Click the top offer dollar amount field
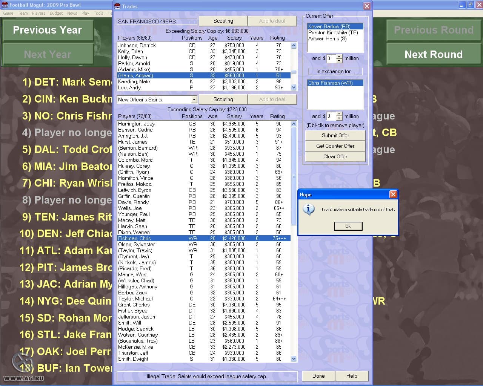Viewport: 483px width, 386px height. click(x=331, y=59)
